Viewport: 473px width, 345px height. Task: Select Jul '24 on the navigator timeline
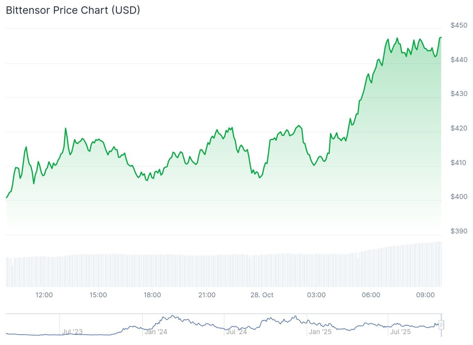(236, 331)
